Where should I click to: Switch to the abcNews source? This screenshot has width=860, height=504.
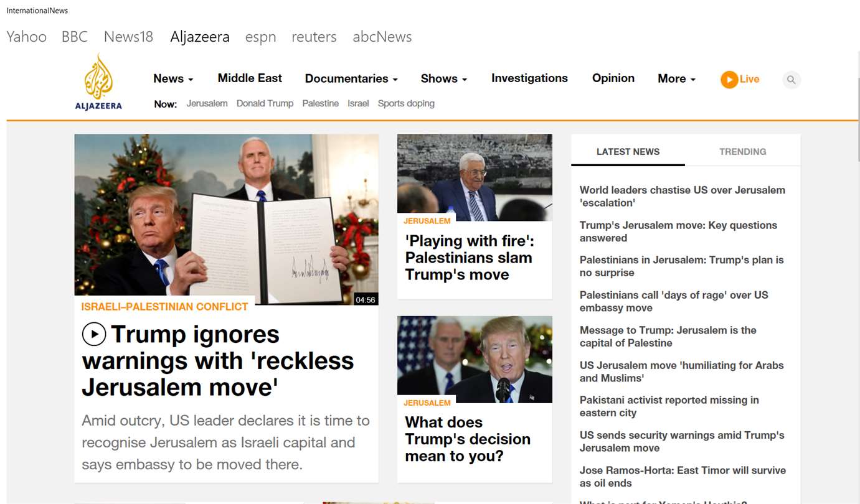382,37
